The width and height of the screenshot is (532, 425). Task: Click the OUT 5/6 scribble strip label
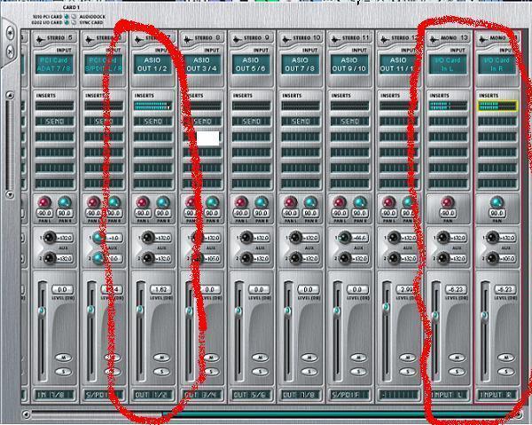[251, 395]
